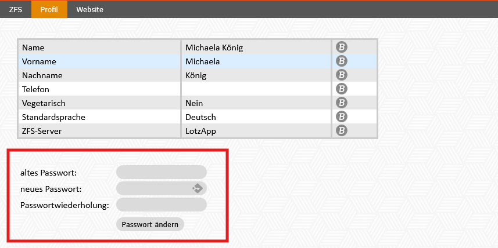Focus the neues Passwort field

(x=162, y=188)
